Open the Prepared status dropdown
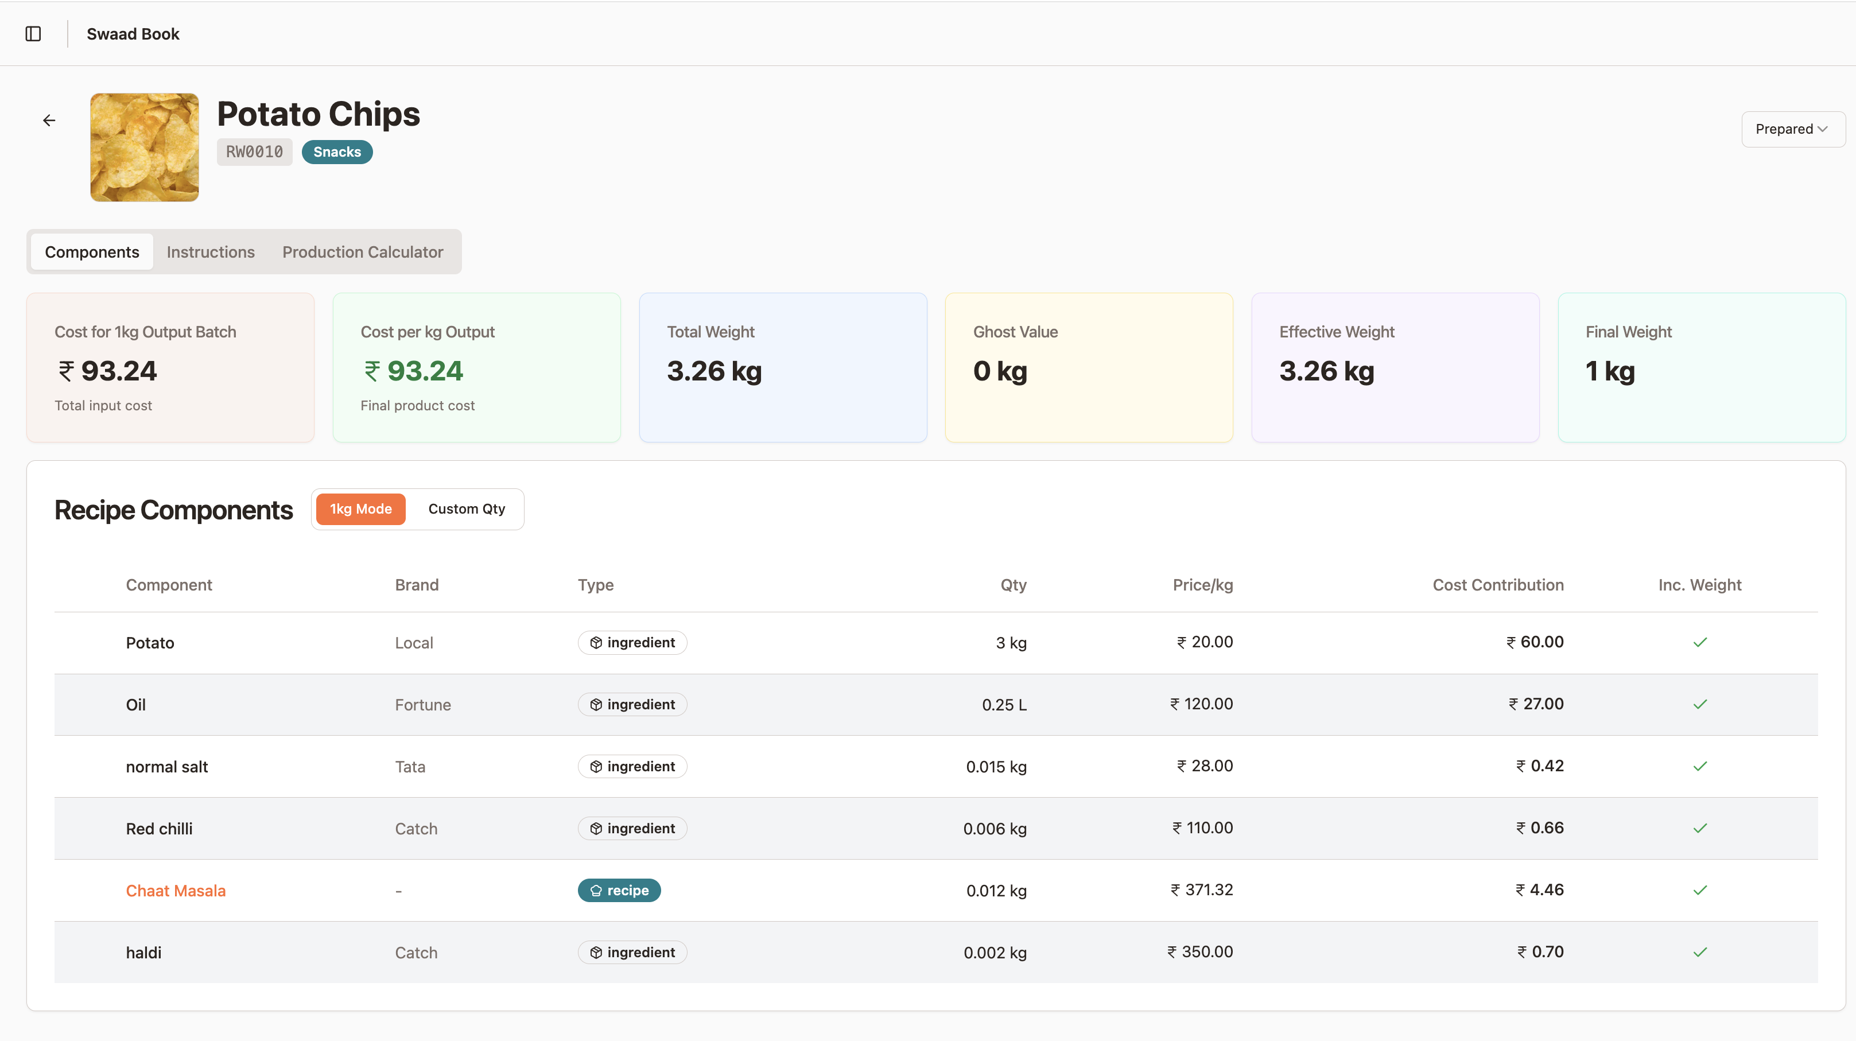1856x1041 pixels. (1793, 129)
